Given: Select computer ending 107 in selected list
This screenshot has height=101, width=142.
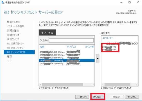Looking at the screenshot, I should point(109,50).
